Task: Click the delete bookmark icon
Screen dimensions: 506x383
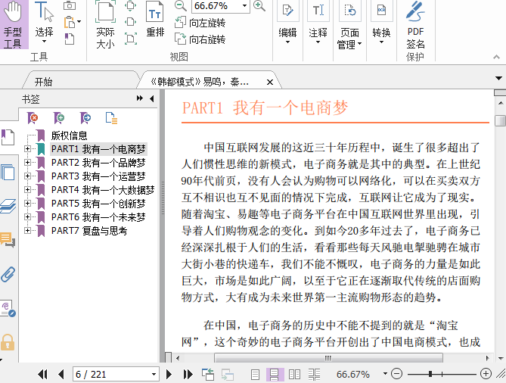Action: 33,118
